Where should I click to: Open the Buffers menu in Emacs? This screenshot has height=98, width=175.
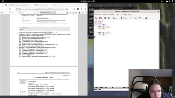[x=112, y=15]
